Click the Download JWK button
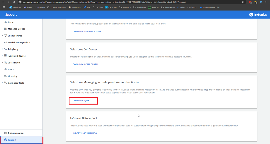Screen dimensions: 270x144 pos(81,100)
